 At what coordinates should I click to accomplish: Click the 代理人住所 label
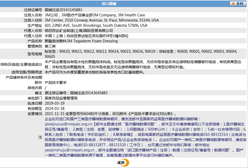tap(33, 36)
